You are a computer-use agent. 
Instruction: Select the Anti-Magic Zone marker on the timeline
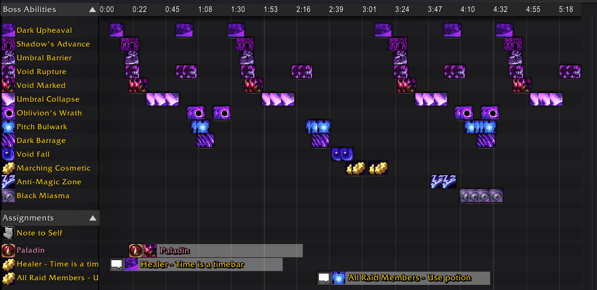pos(443,182)
